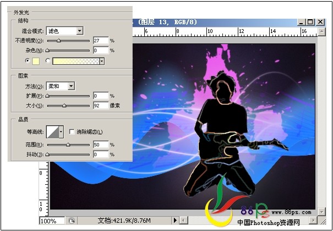Image resolution: width=333 pixels, height=231 pixels.
Task: Click the window resize grip corner
Action: (323, 221)
